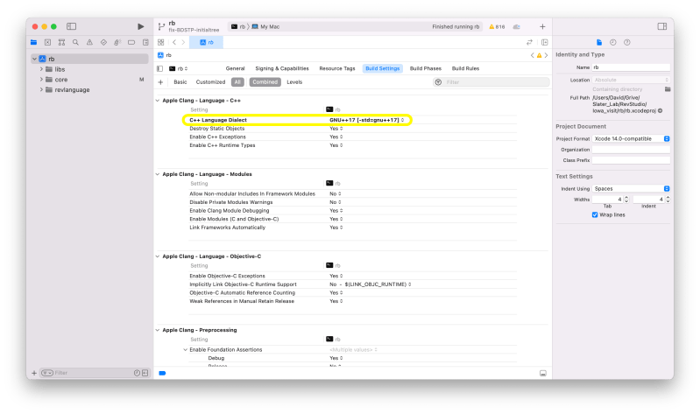Switch to the General tab
The height and width of the screenshot is (414, 700).
click(236, 68)
